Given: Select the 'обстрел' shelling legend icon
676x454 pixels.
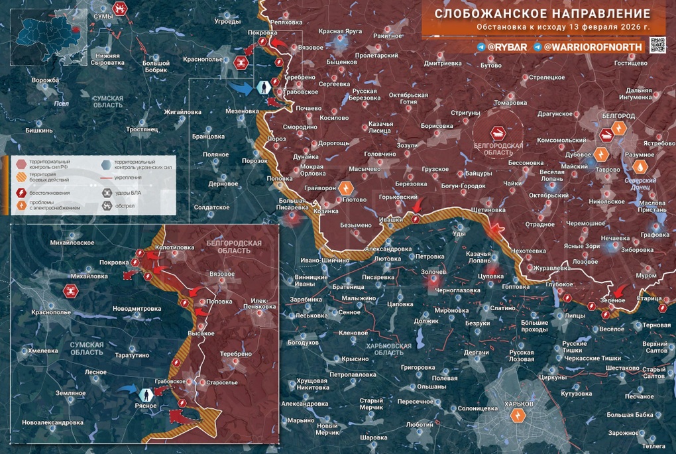Looking at the screenshot, I should click(x=107, y=205).
